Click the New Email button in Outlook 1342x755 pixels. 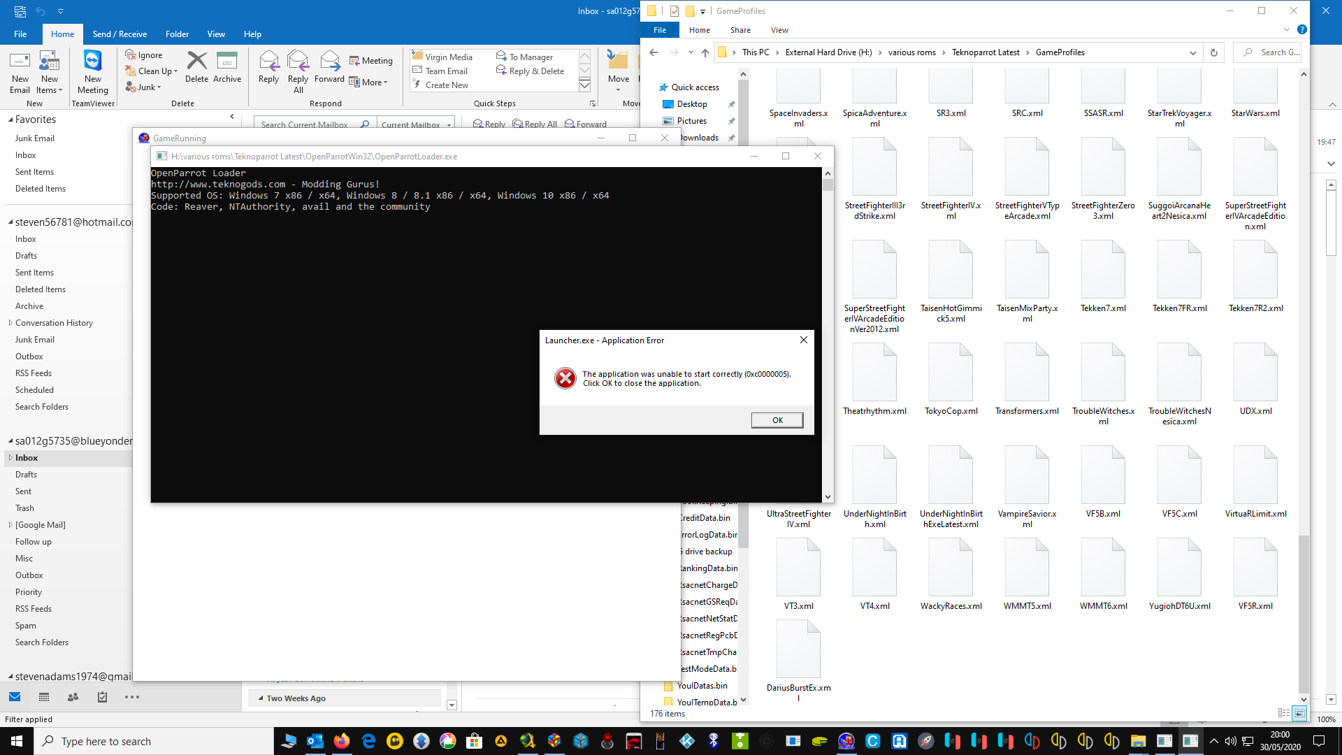tap(20, 72)
